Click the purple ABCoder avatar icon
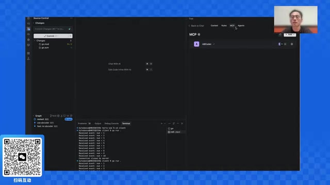Screen dimensions: 330x185 pos(196,44)
